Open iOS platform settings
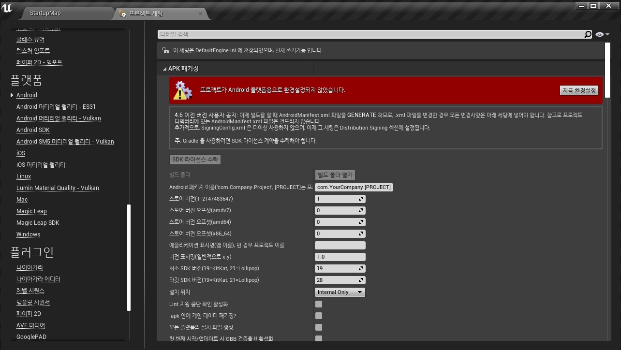This screenshot has width=621, height=350. click(21, 153)
